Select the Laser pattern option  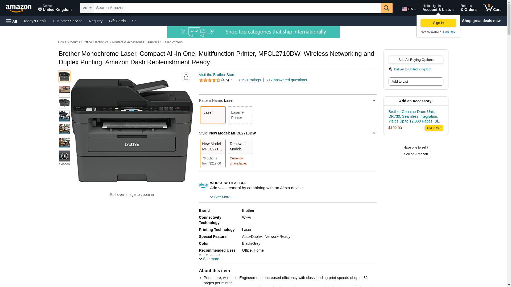(213, 115)
